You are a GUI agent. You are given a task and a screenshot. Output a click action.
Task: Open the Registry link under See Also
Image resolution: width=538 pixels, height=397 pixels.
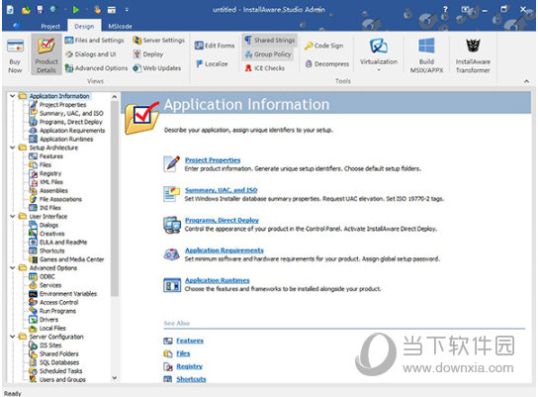pos(190,366)
